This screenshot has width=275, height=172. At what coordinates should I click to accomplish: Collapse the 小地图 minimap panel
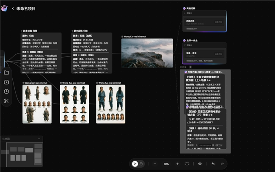39,139
